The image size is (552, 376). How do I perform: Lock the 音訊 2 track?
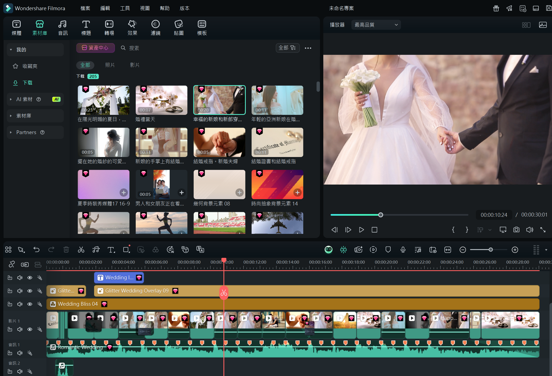click(10, 371)
